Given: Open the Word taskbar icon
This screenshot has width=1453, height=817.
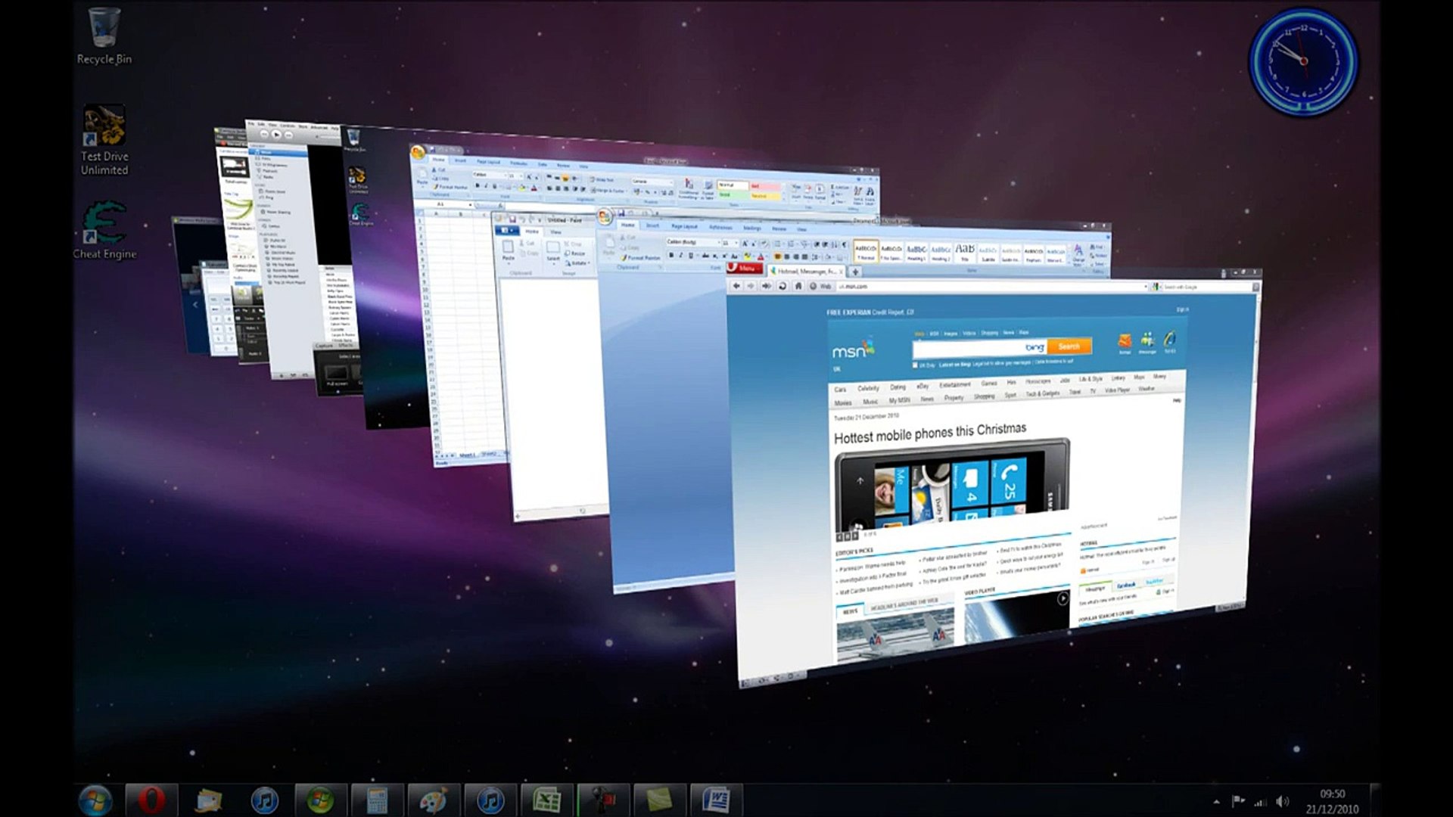Looking at the screenshot, I should (716, 800).
